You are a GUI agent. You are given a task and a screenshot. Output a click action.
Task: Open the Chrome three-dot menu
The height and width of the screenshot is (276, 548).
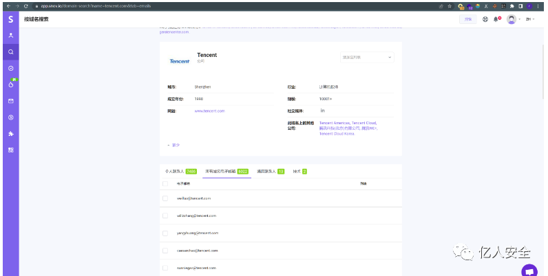[538, 6]
